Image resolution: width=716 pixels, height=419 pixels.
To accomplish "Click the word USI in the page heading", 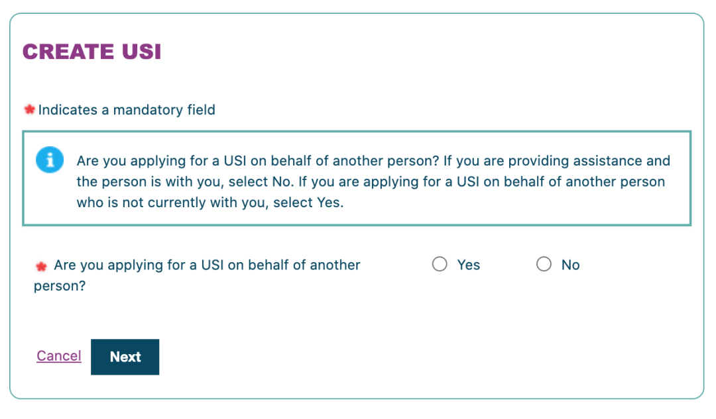I will click(x=142, y=52).
